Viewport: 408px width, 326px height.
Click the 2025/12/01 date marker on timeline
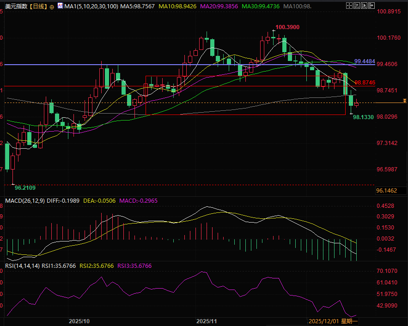pos(323,320)
